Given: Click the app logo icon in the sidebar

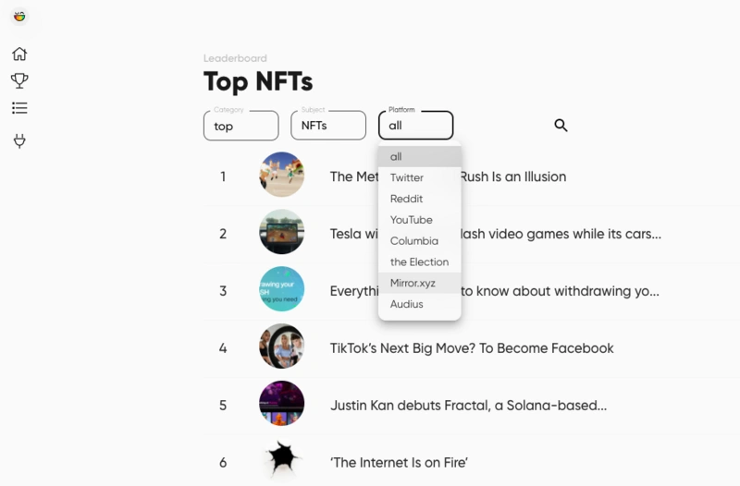Looking at the screenshot, I should pyautogui.click(x=19, y=17).
